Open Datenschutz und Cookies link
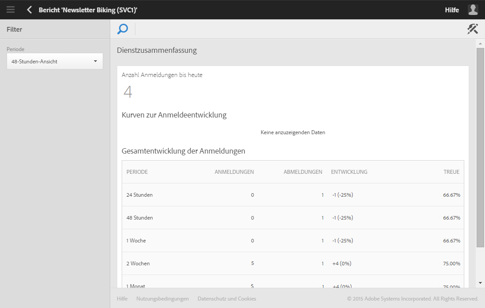The height and width of the screenshot is (308, 485). (x=227, y=299)
